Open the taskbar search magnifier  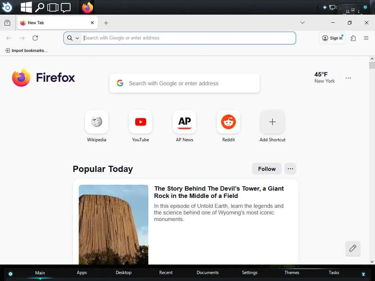click(x=40, y=7)
